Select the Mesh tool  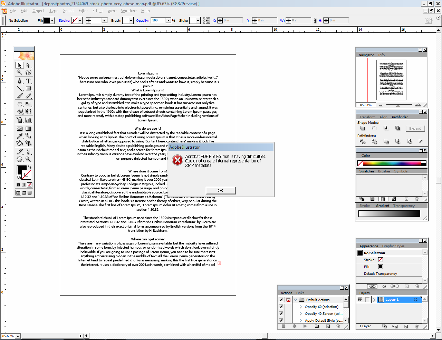[x=20, y=129]
